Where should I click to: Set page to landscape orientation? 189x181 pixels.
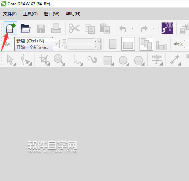click(128, 44)
